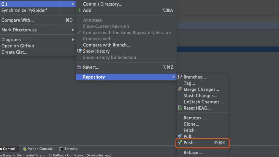Select Commit Directory... in Git menu

(x=103, y=4)
